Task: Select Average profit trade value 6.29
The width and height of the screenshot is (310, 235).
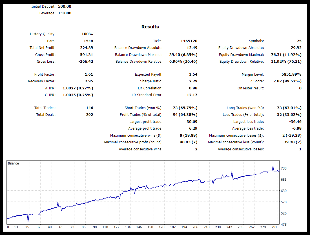Action: [193, 128]
